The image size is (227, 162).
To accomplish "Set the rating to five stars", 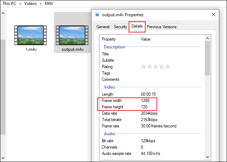I will (x=168, y=67).
